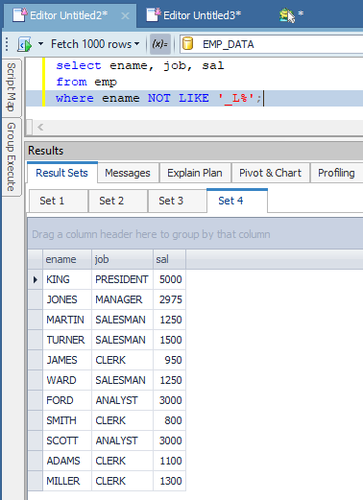Viewport: 363px width, 500px height.
Task: Open the Profiling tab
Action: (336, 173)
